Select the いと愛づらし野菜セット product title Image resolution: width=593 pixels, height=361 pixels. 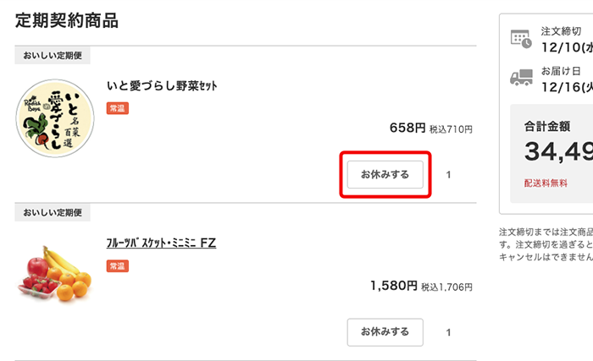click(163, 86)
